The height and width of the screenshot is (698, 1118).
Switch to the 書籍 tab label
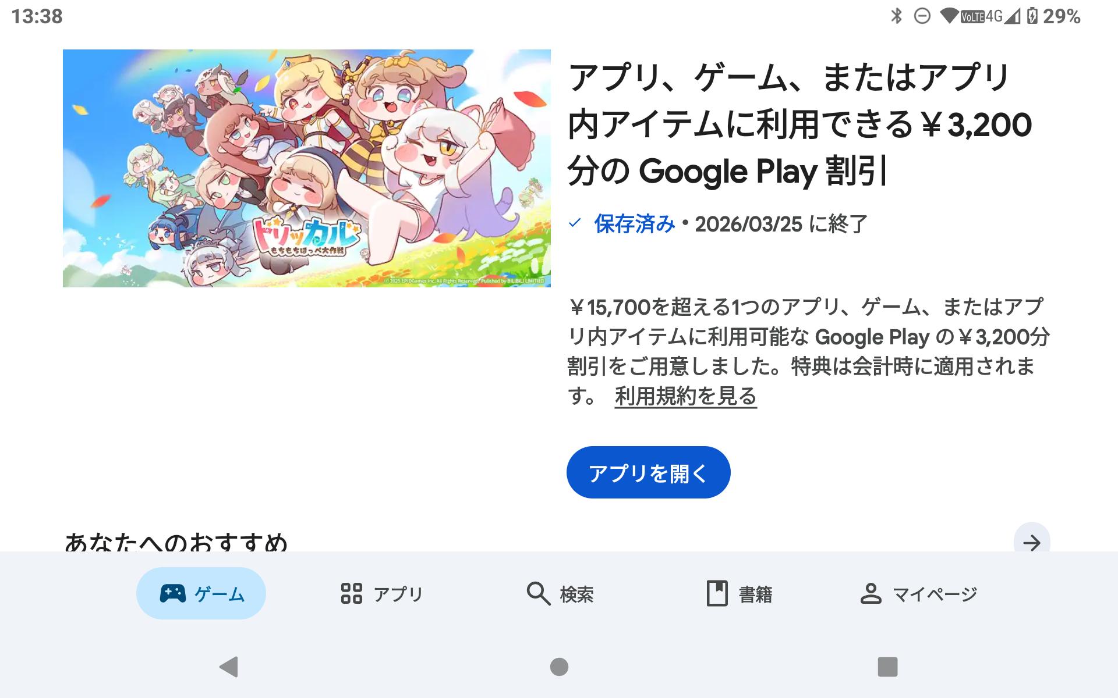(x=755, y=594)
